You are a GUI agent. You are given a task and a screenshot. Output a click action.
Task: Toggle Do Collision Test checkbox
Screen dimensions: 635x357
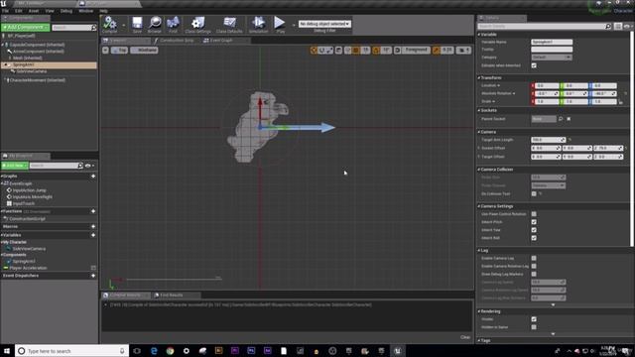pyautogui.click(x=534, y=194)
